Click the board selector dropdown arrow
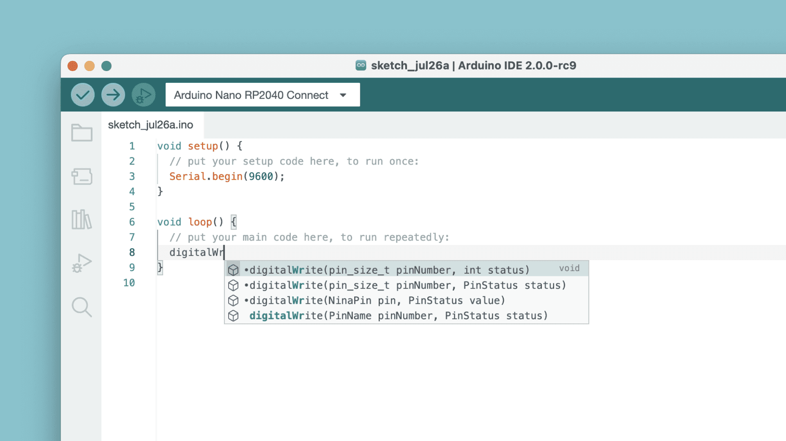 (x=343, y=95)
